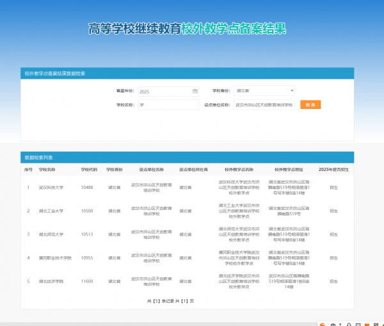
Task: Toggle Sogou punctuation mode icon
Action: [x=340, y=325]
